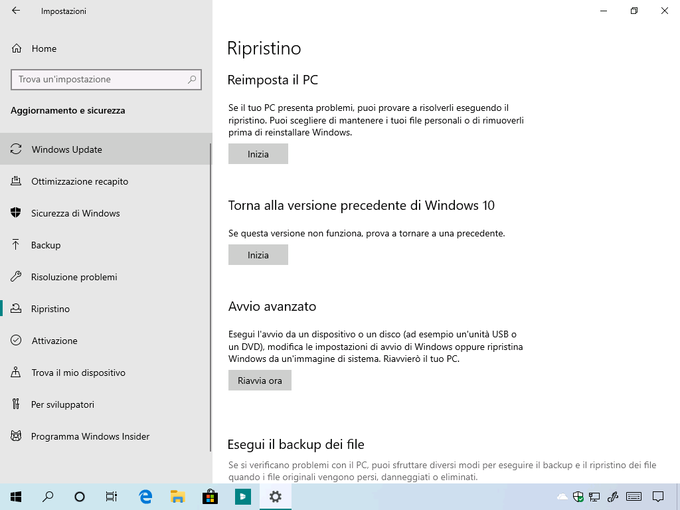Click the Risoluzione problemi wrench icon
Viewport: 680px width, 510px height.
[16, 277]
